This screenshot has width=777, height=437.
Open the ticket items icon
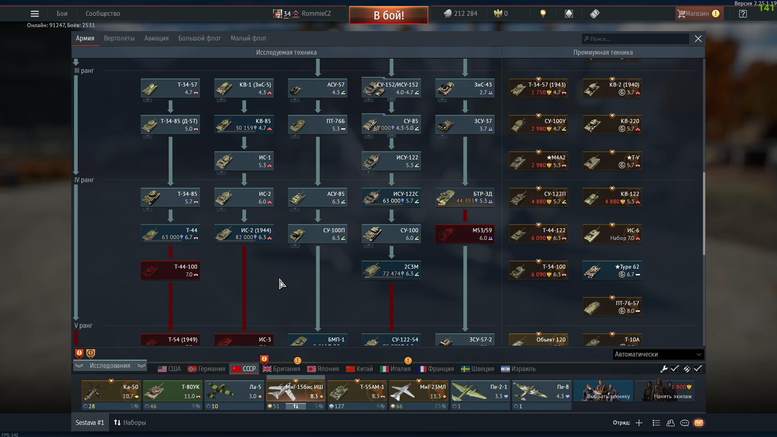594,14
